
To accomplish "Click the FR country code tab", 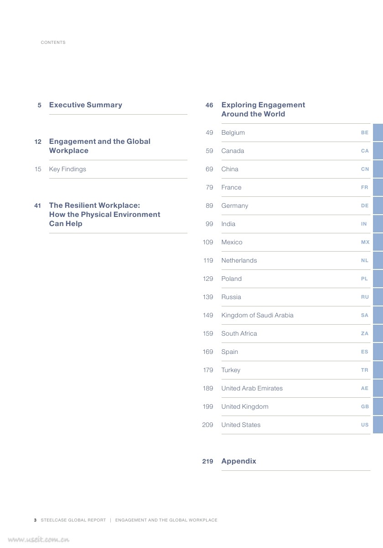I will point(365,187).
